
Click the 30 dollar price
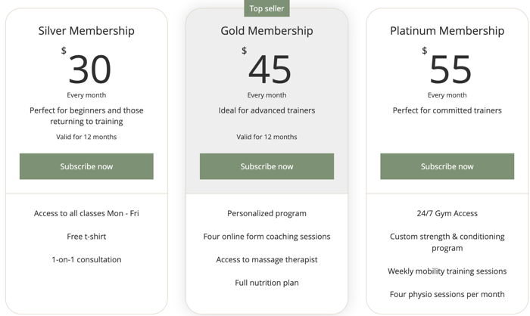click(x=89, y=70)
